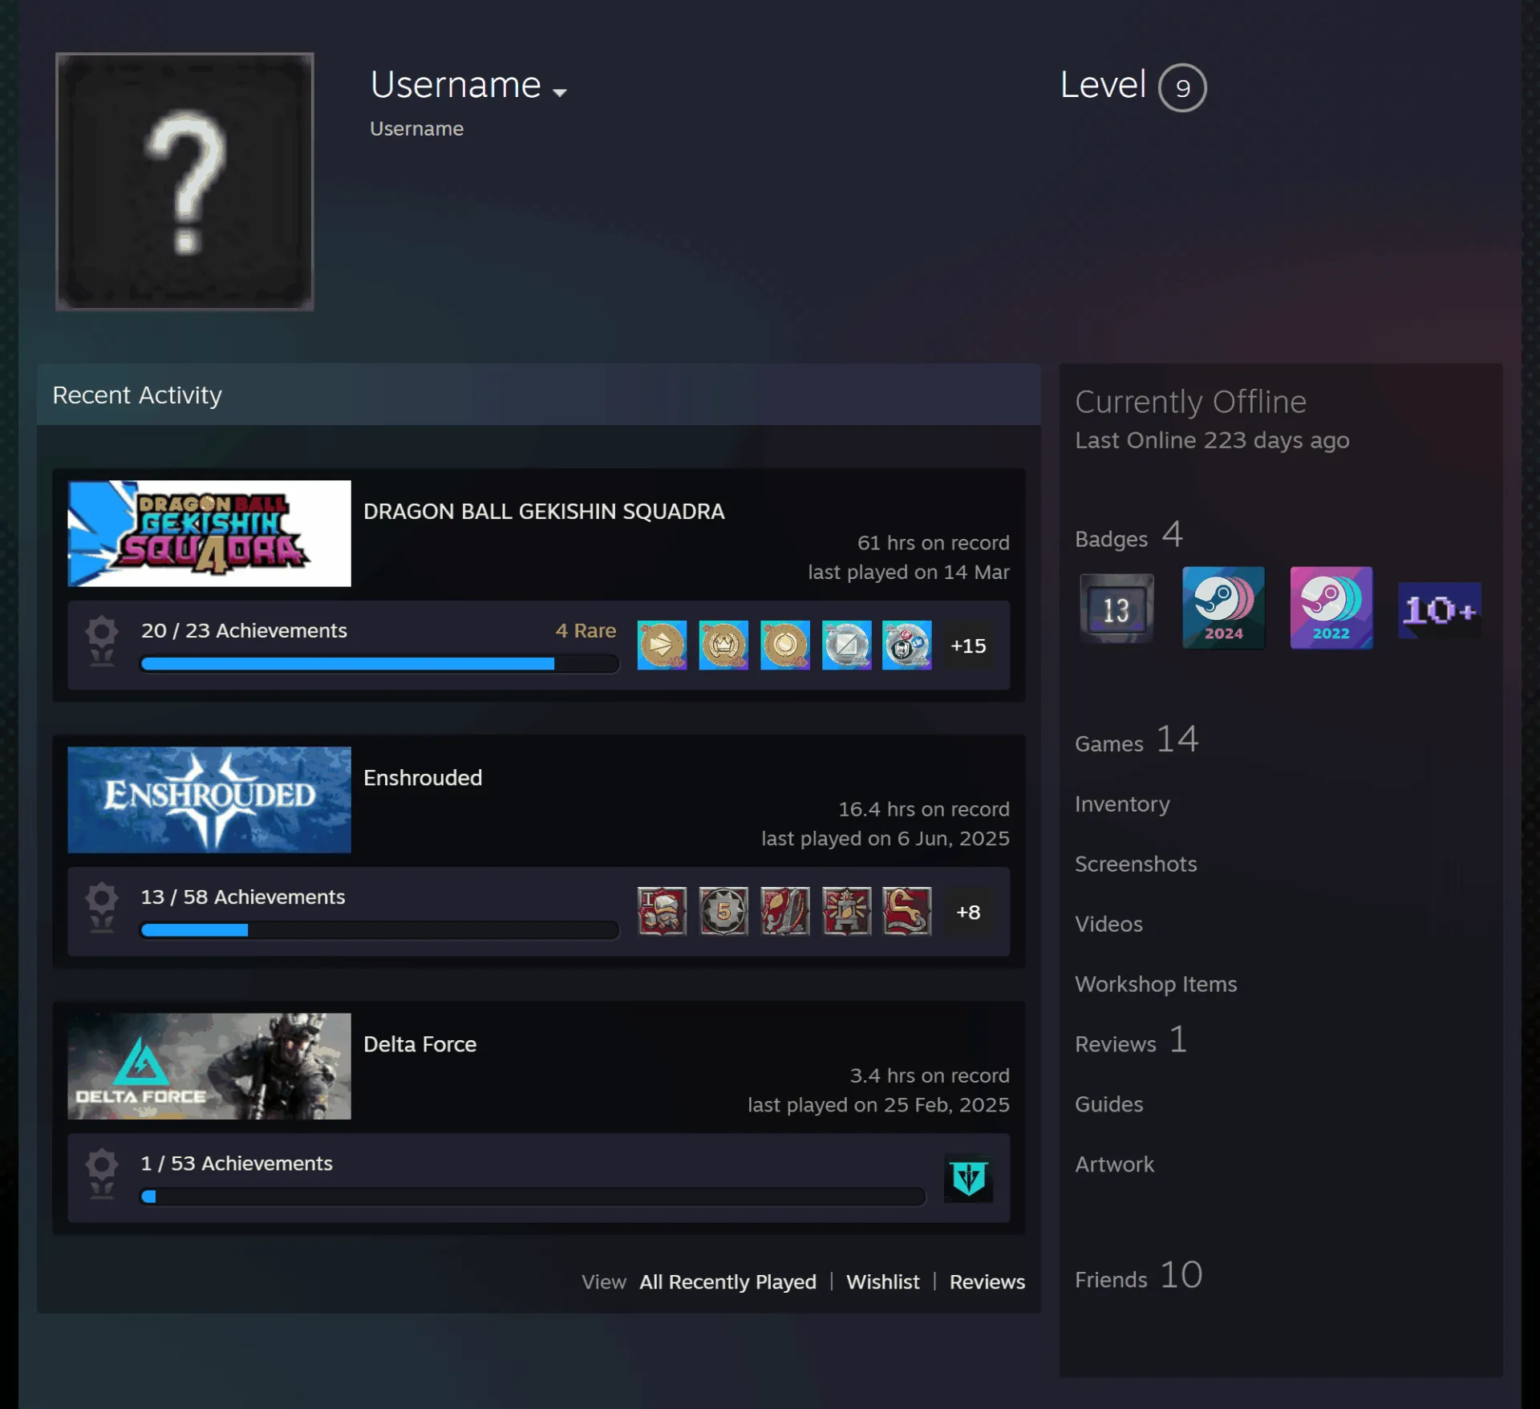The height and width of the screenshot is (1409, 1540).
Task: Open the silver square Dragon Ball achievement icon
Action: 846,645
